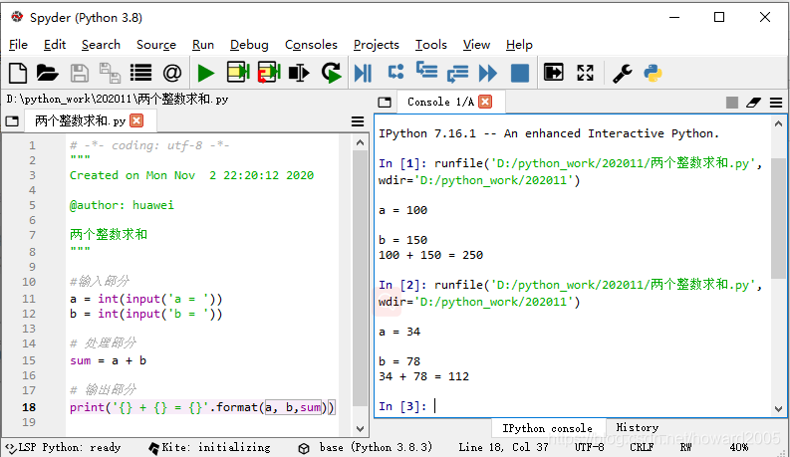Open Preferences via wrench icon
790x457 pixels.
tap(623, 73)
